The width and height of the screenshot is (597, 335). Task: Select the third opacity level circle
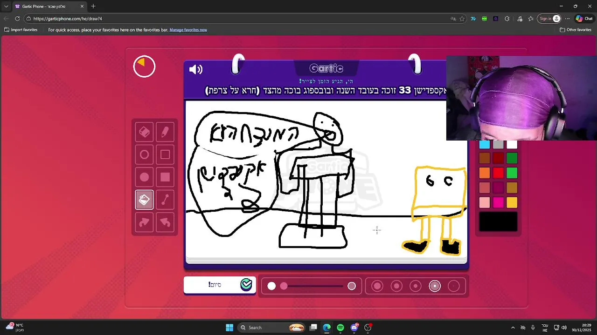point(416,286)
